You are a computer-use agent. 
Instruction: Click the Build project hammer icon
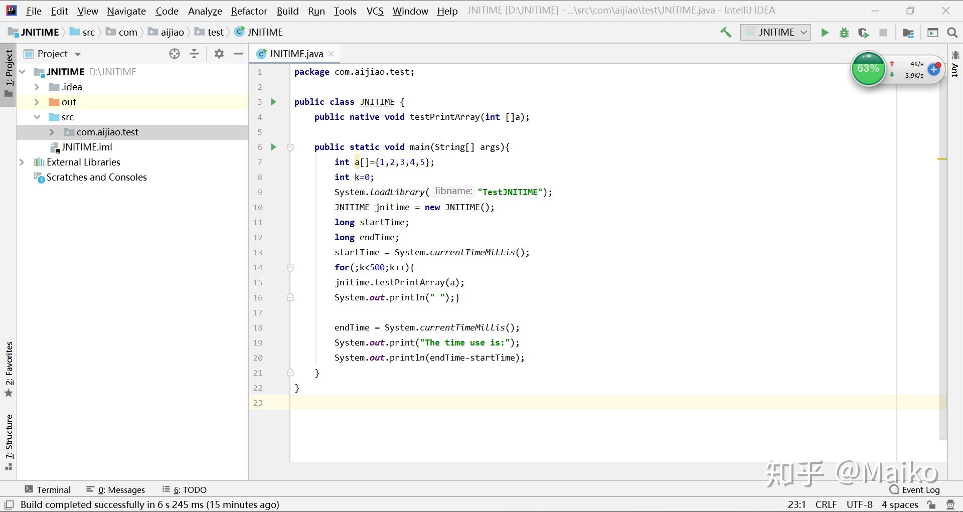725,33
